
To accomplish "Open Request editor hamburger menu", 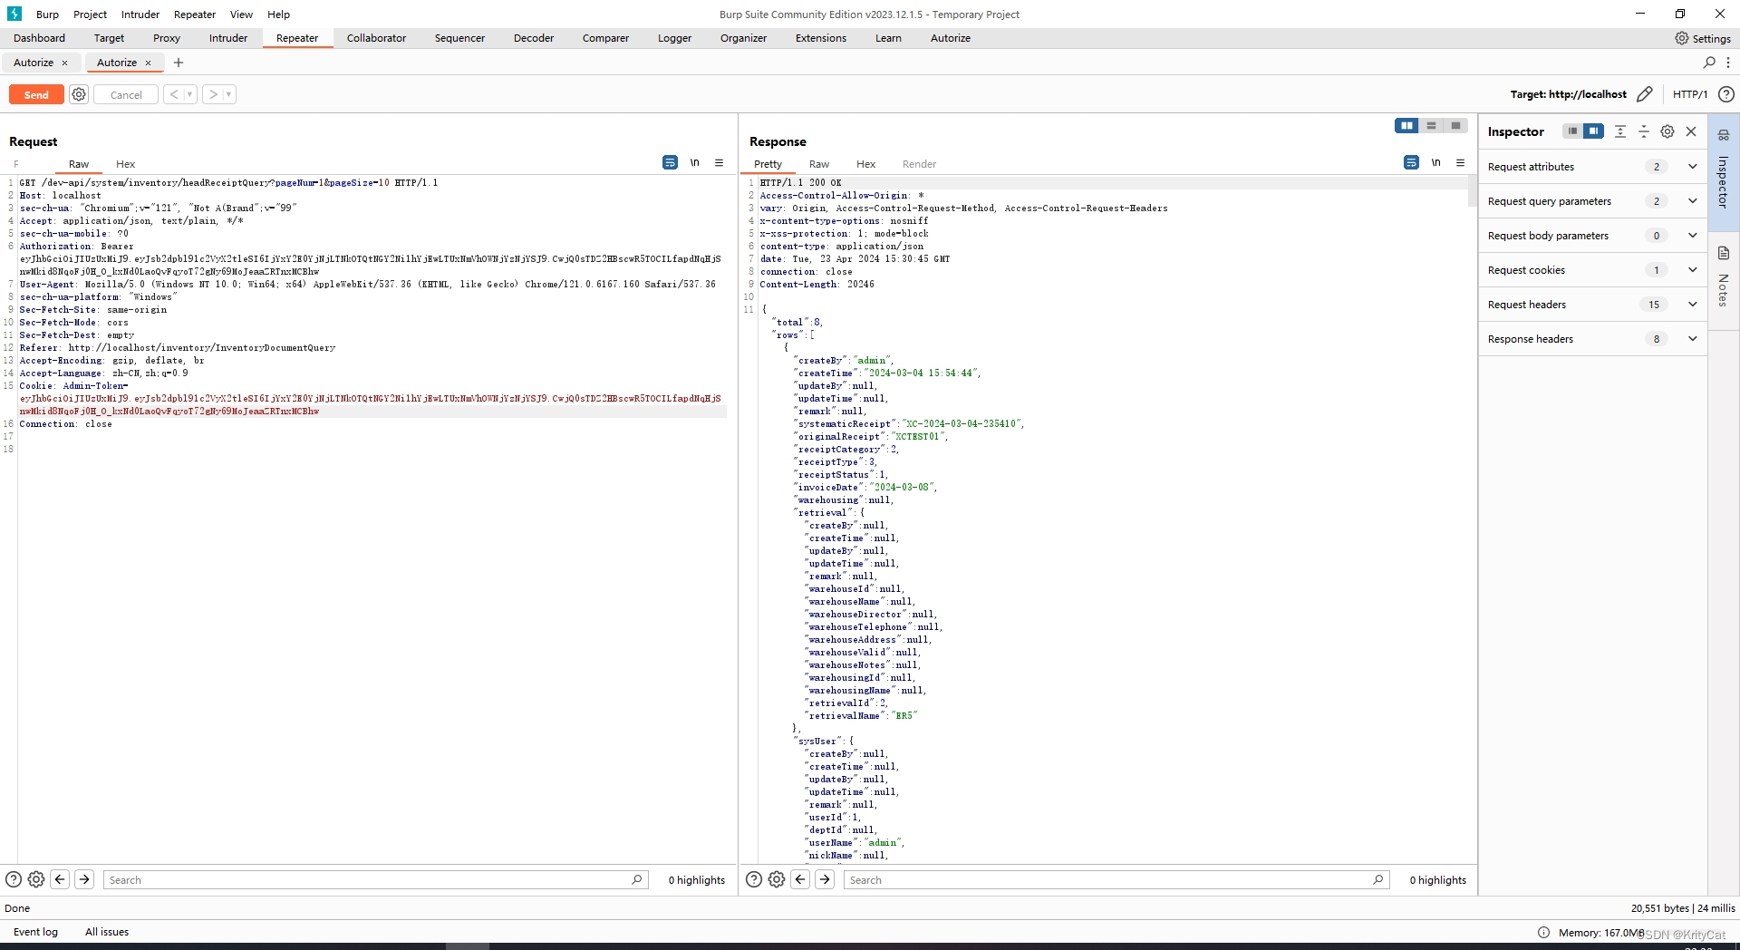I will [720, 163].
